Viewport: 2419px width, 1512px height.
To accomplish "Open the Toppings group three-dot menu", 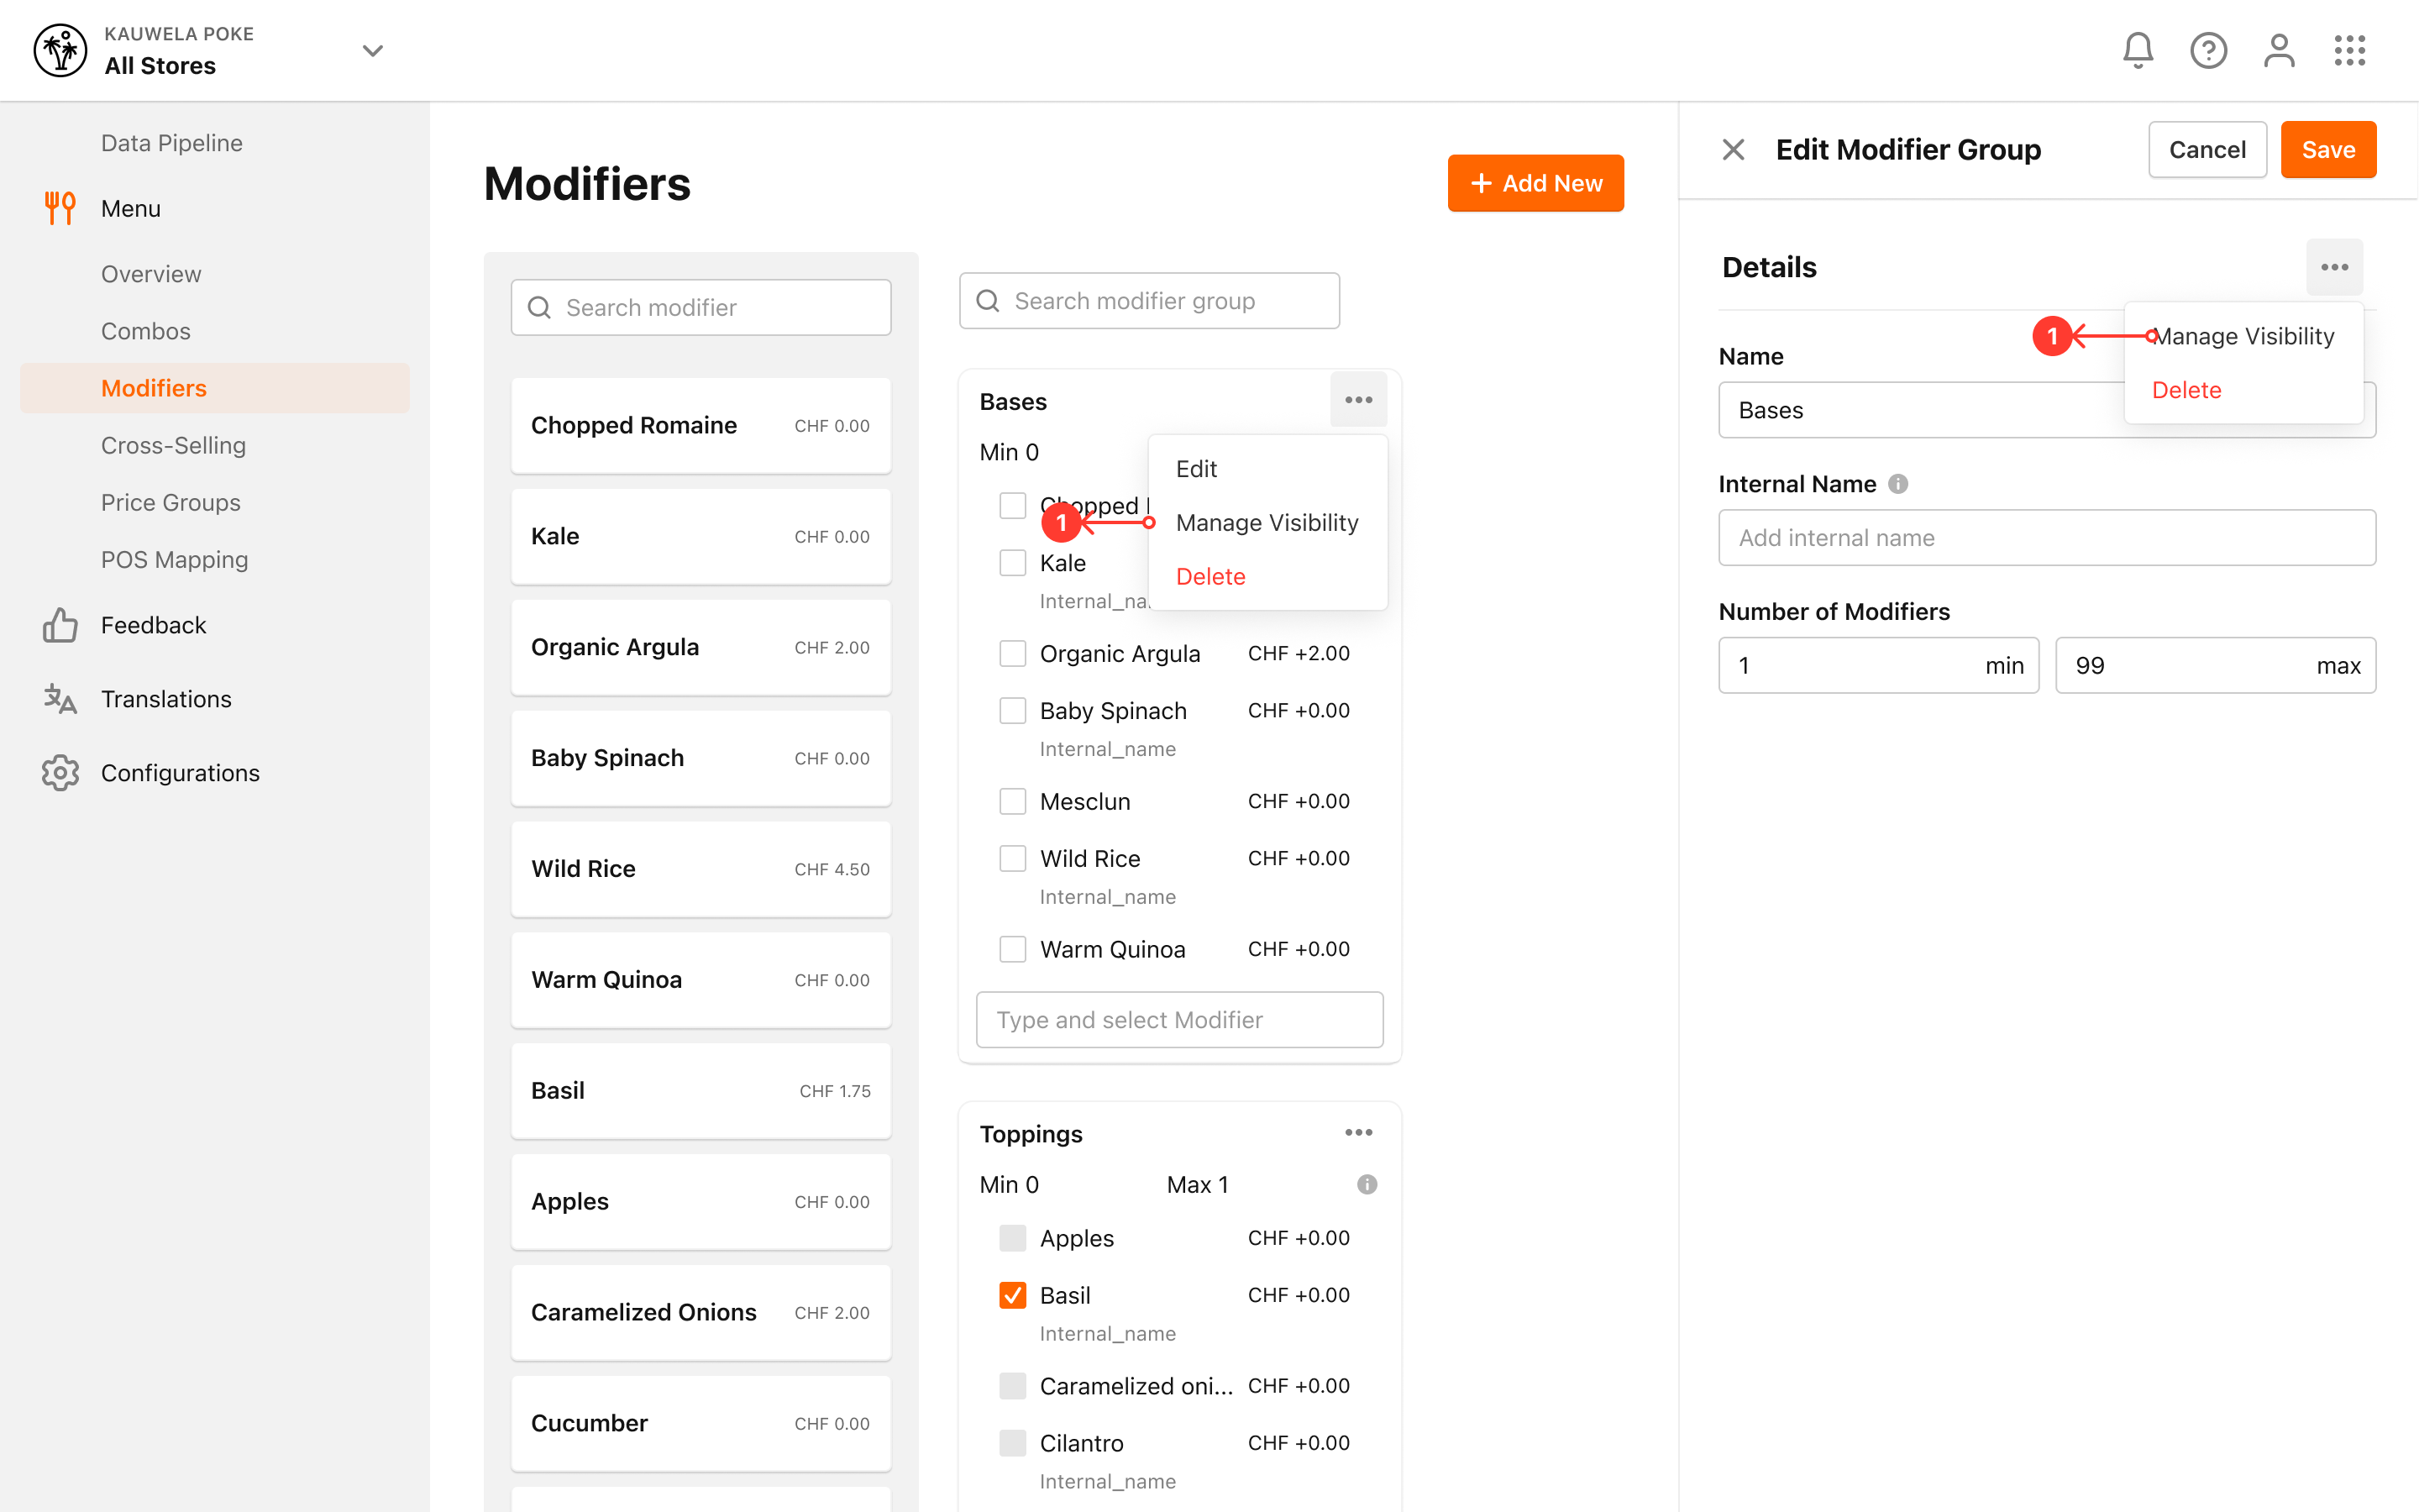I will click(1358, 1132).
